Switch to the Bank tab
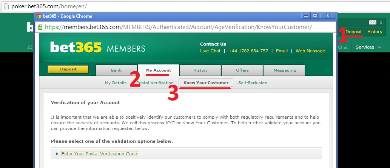 pos(116,70)
